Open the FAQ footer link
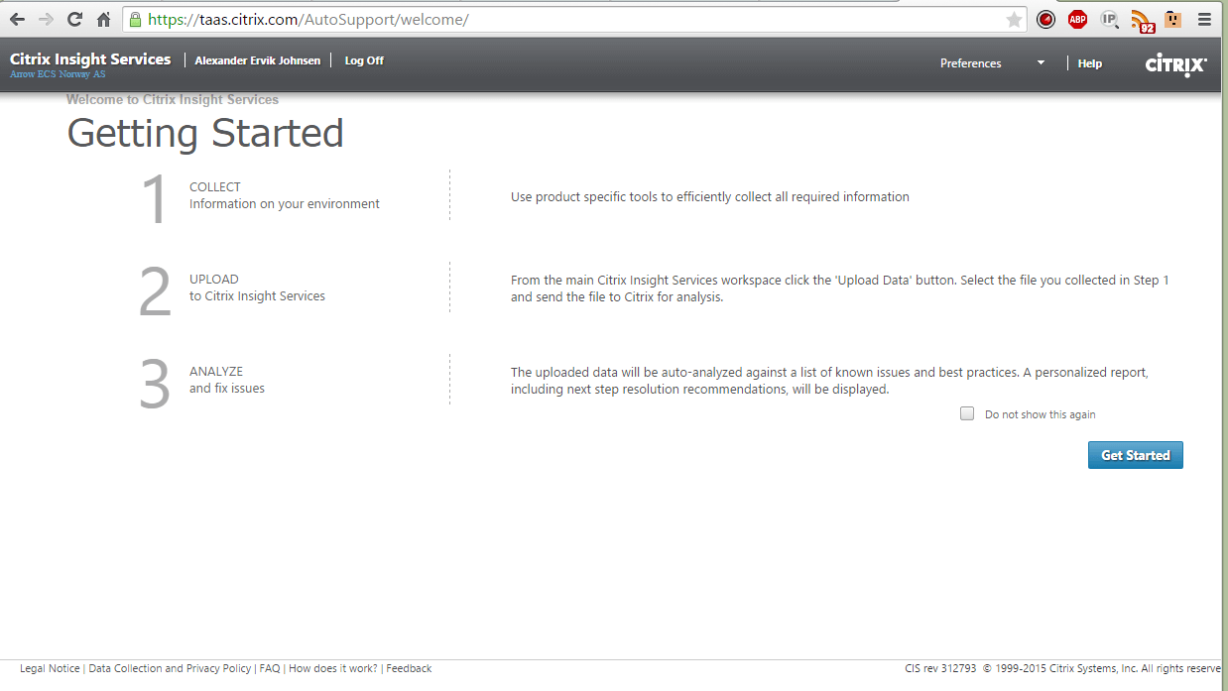The width and height of the screenshot is (1228, 691). click(x=270, y=668)
